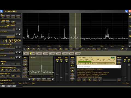
Task: Lower the span value with down arrow
Action: 17,47
